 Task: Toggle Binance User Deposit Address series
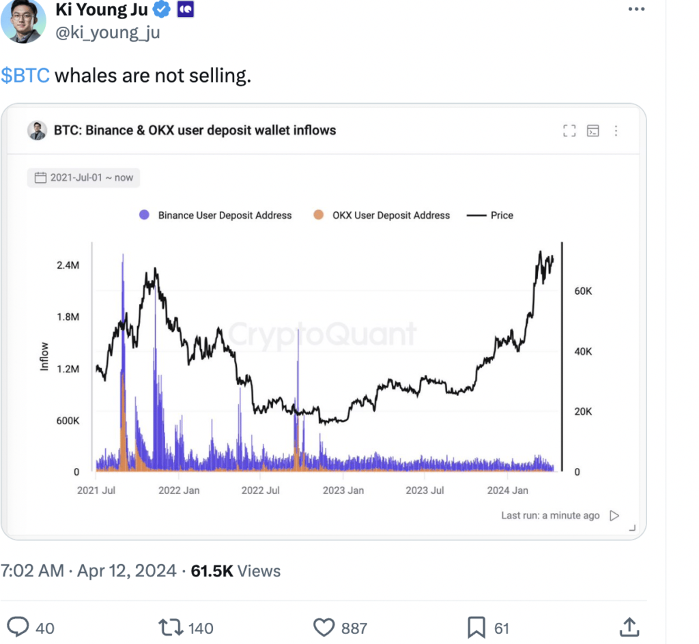point(216,215)
